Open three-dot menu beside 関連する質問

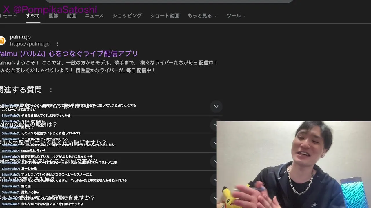pyautogui.click(x=51, y=90)
